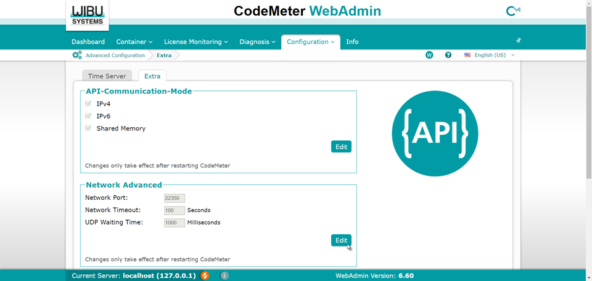
Task: Open the green W WebAdmin icon
Action: click(x=429, y=55)
